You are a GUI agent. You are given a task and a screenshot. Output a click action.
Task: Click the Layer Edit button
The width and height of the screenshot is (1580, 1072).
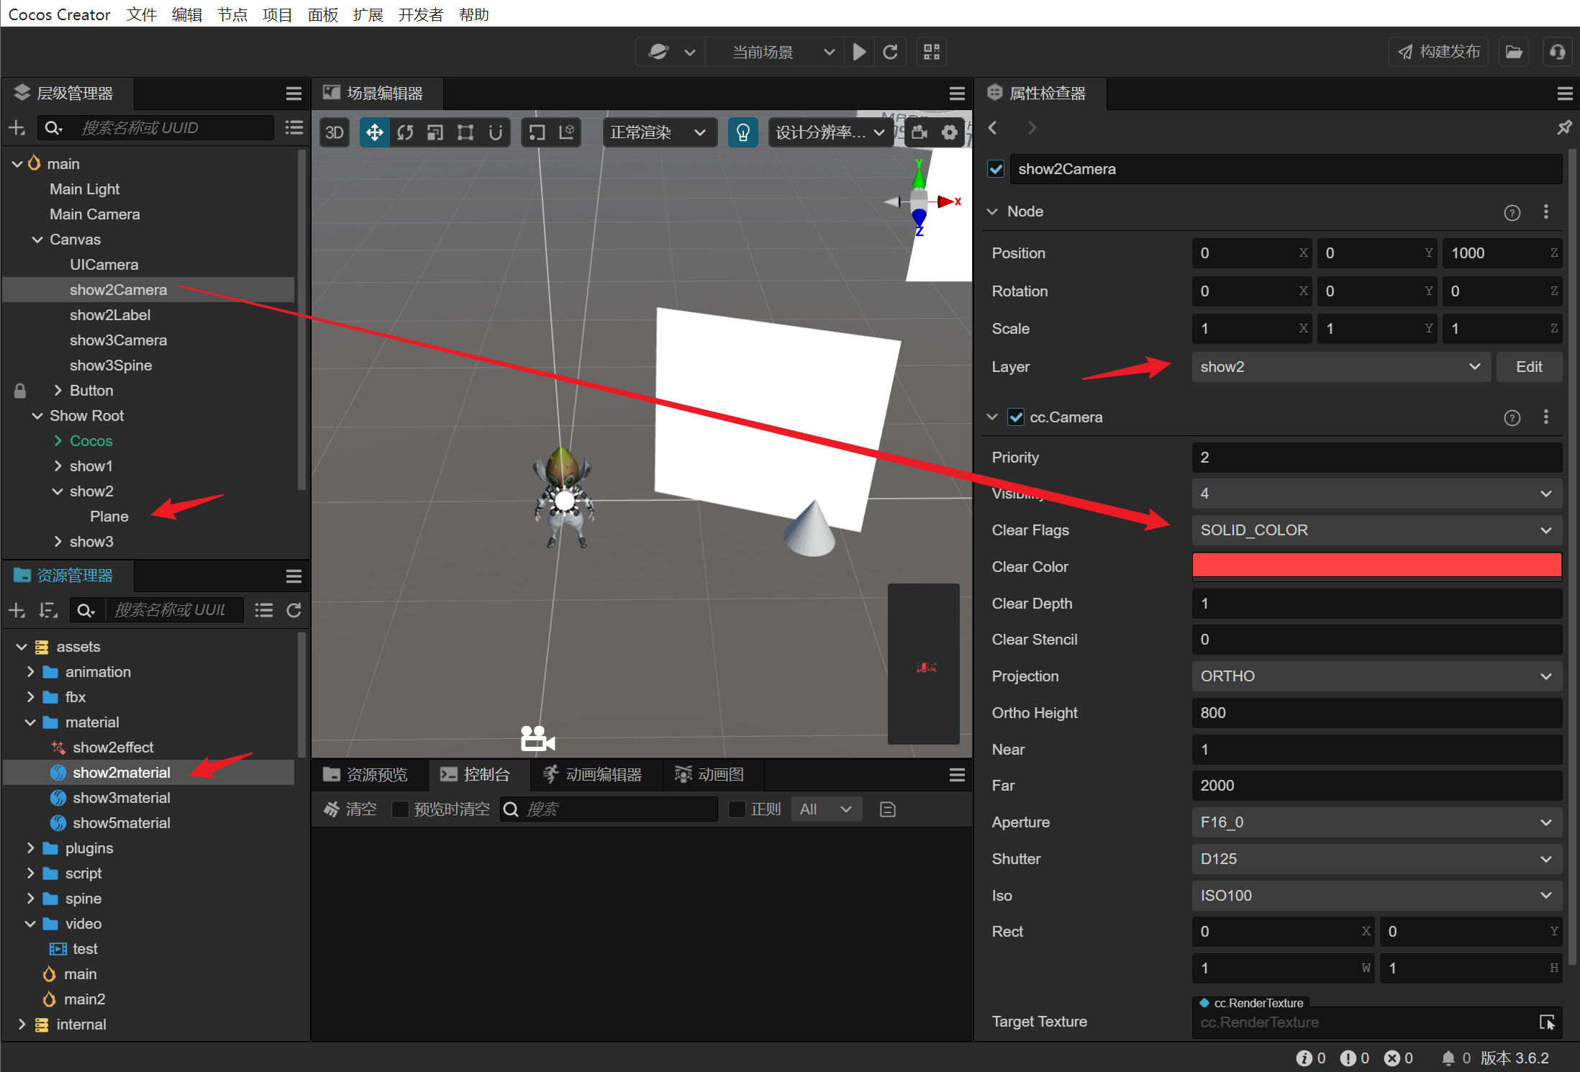click(x=1529, y=367)
